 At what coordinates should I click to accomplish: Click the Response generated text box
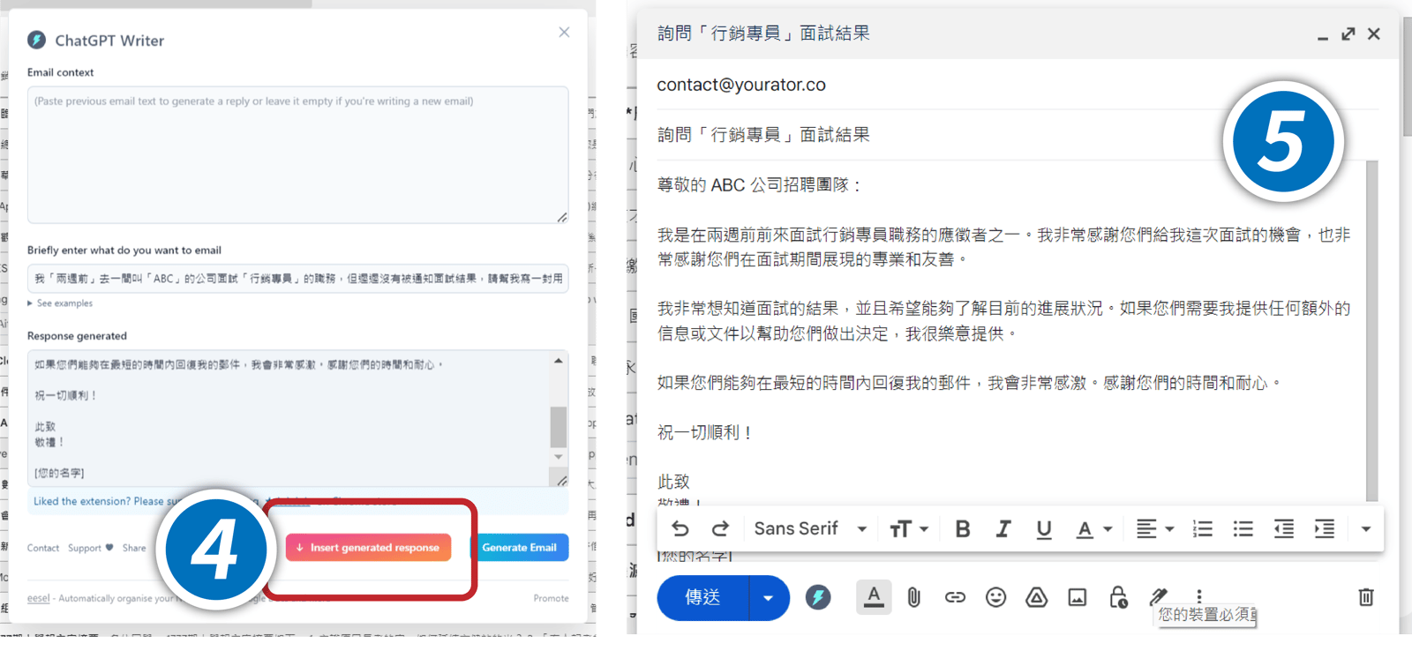tap(289, 418)
